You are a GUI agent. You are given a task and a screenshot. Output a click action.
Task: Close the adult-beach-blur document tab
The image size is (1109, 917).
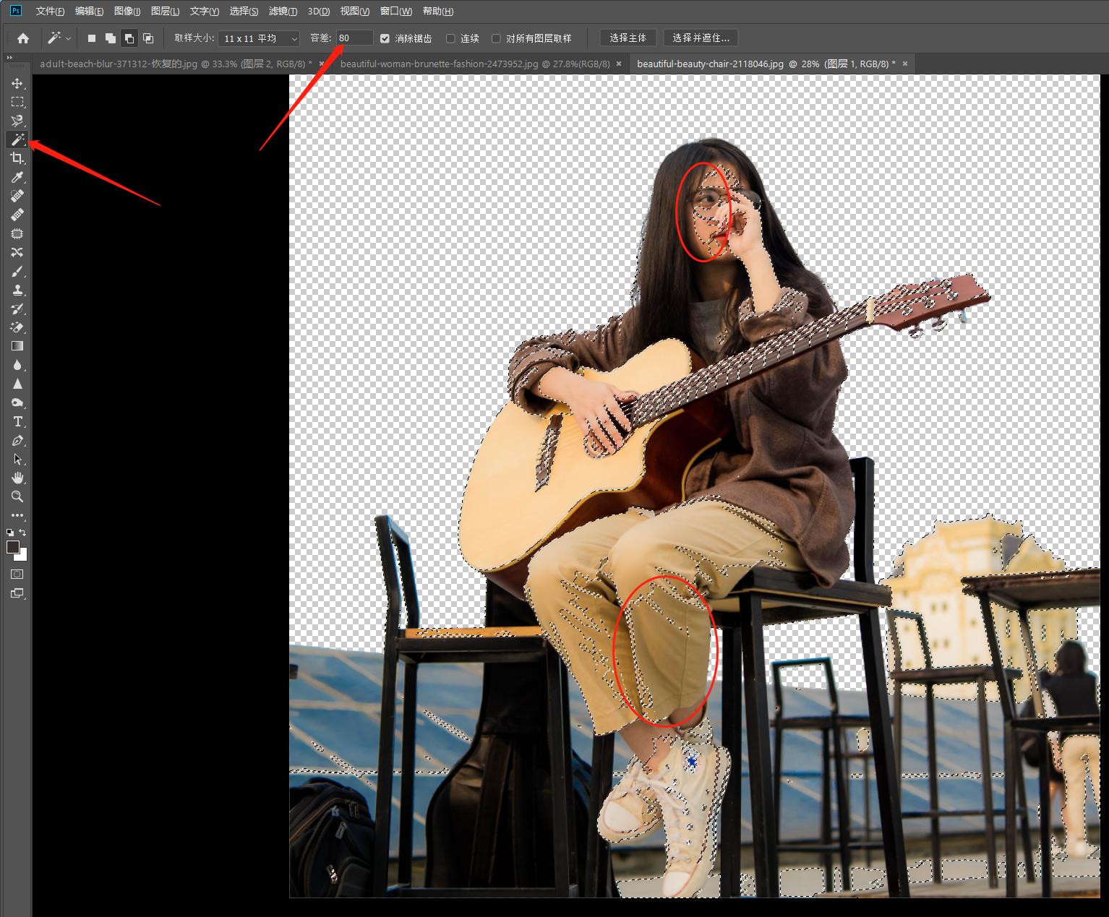click(x=322, y=64)
